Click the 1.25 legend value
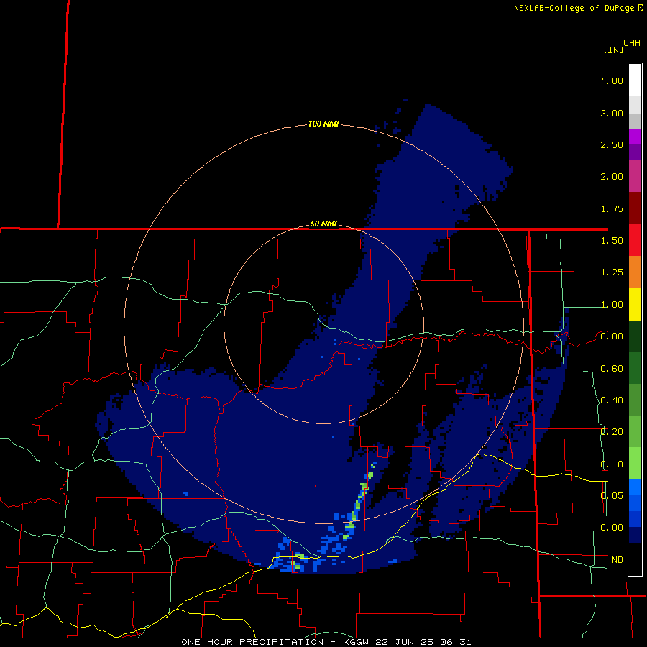The image size is (647, 647). [x=612, y=272]
